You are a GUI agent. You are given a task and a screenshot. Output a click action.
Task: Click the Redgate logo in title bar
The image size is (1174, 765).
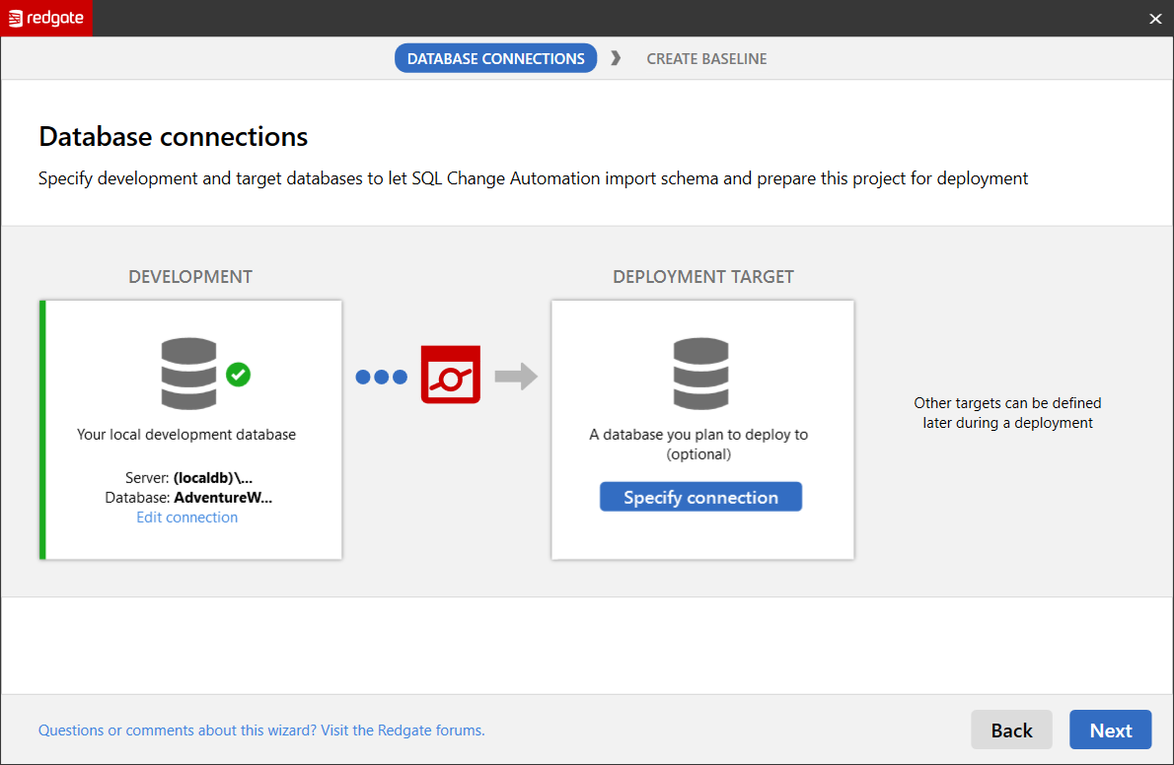coord(45,18)
